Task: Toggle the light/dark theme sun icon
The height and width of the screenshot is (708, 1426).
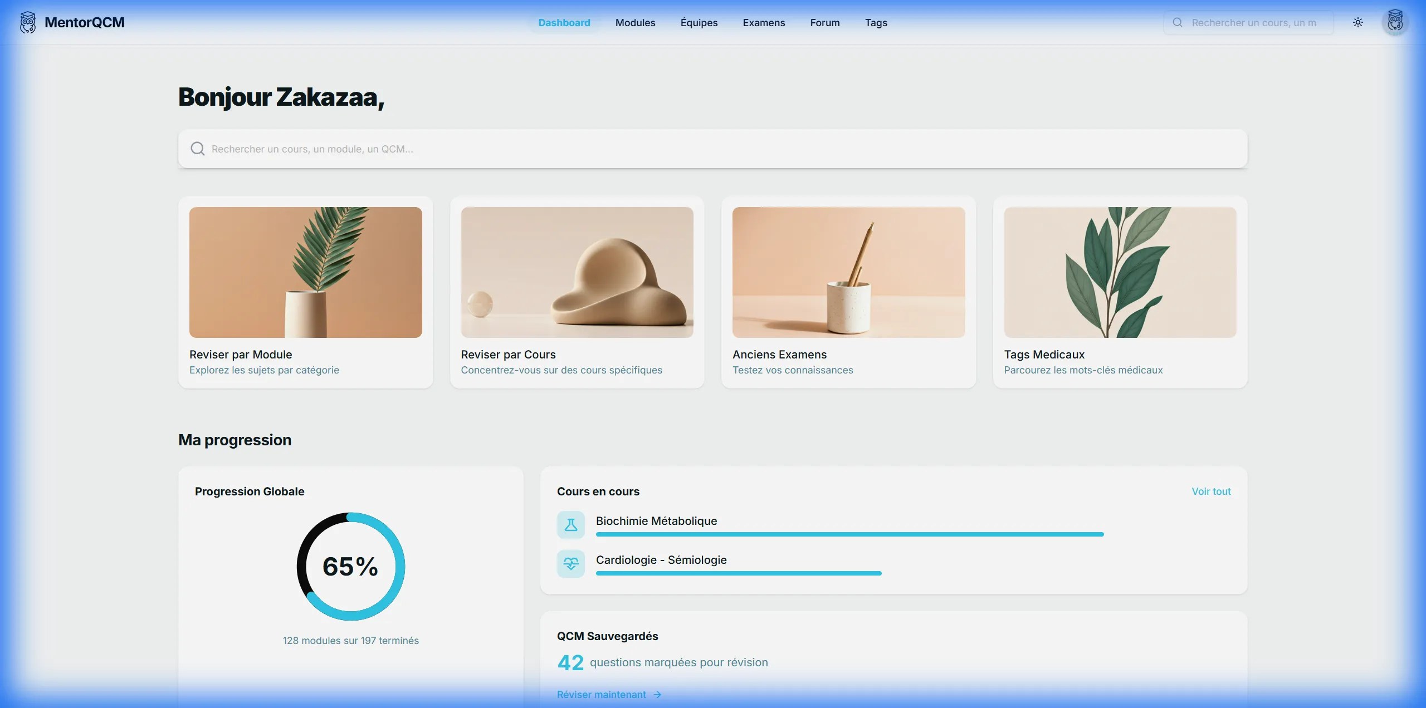Action: tap(1358, 23)
